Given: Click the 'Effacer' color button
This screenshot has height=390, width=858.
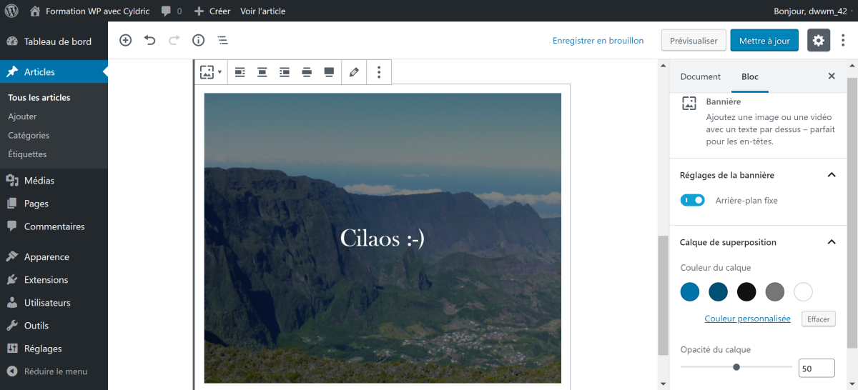Looking at the screenshot, I should [819, 319].
